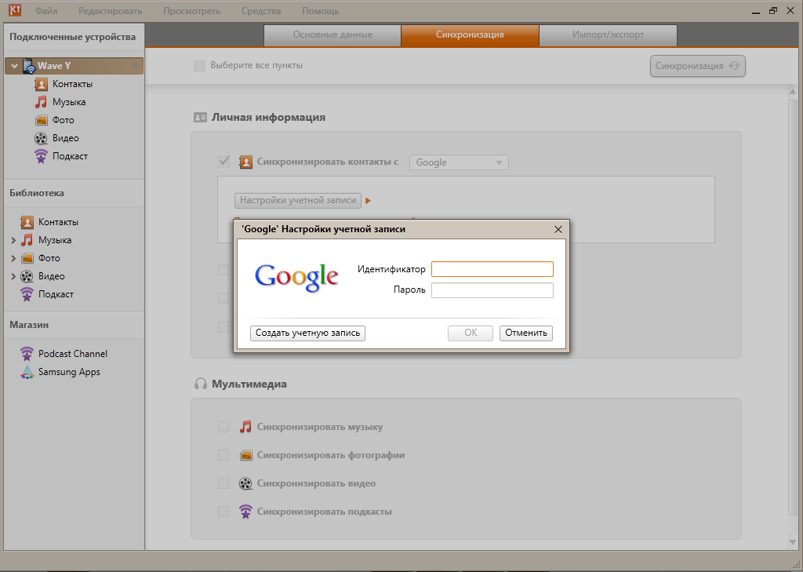Open the Средства menu
Image resolution: width=803 pixels, height=572 pixels.
[261, 11]
